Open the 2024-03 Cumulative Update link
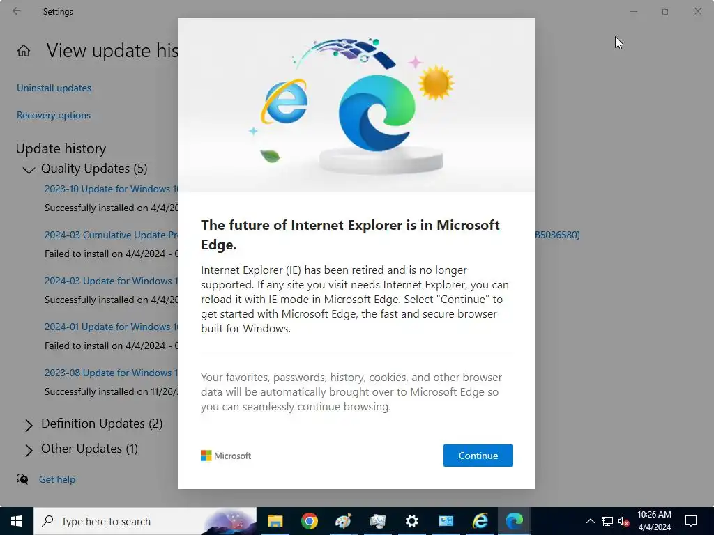This screenshot has width=714, height=535. [x=112, y=235]
